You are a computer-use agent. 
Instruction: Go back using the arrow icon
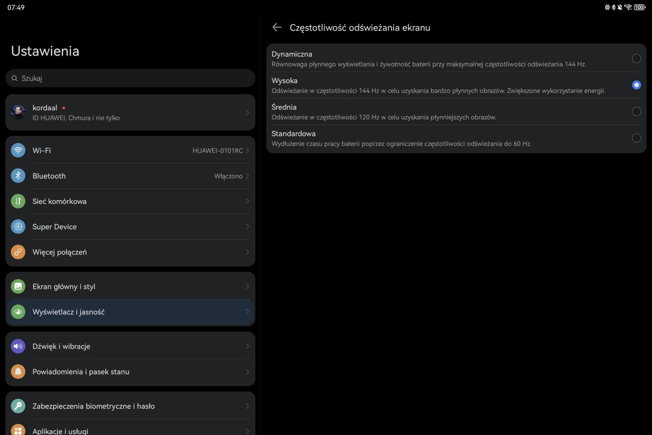pyautogui.click(x=277, y=28)
